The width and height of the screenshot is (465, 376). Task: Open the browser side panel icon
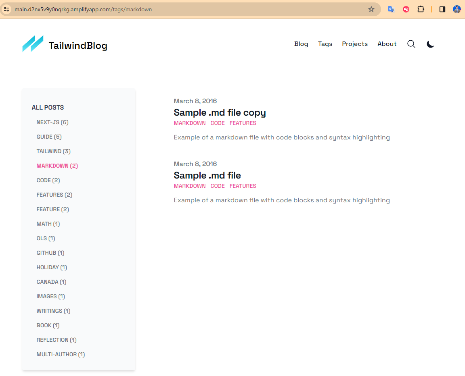click(x=442, y=9)
